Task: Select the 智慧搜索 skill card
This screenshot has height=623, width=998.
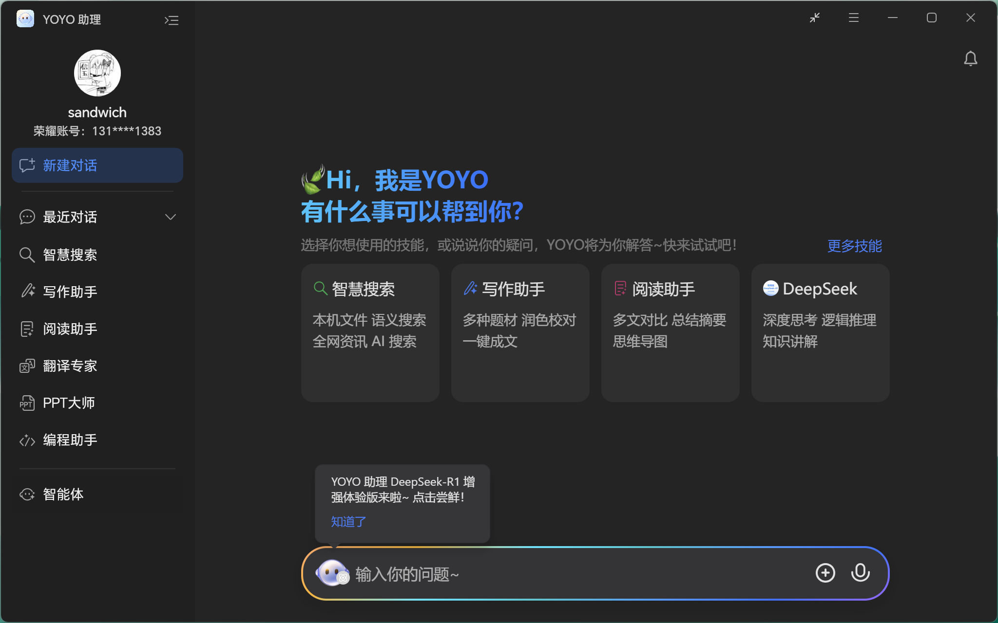Action: [x=370, y=333]
